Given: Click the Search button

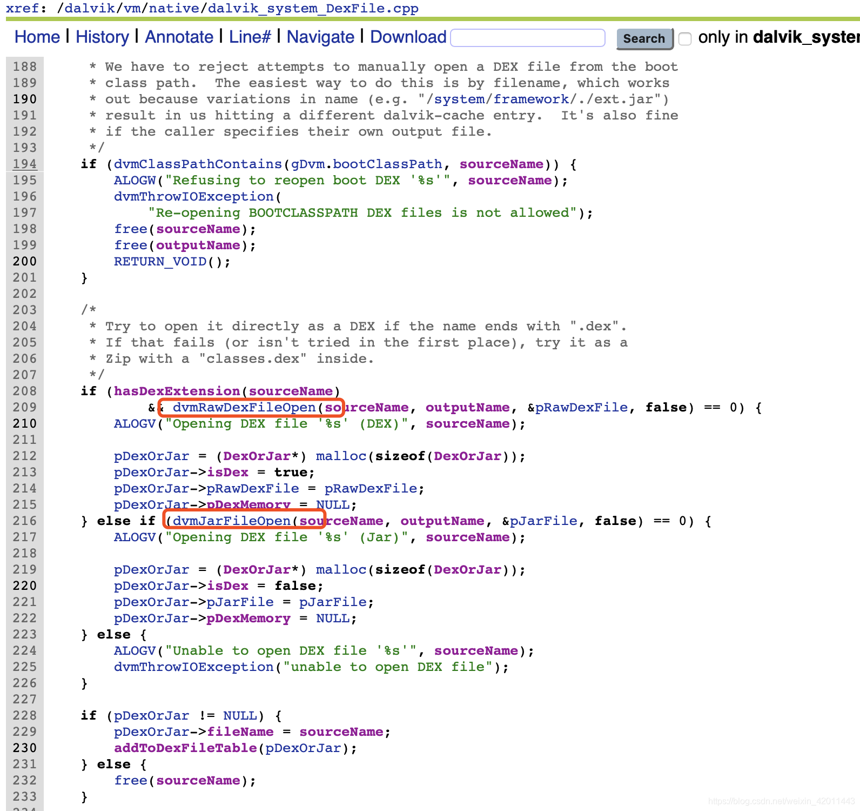Looking at the screenshot, I should pos(644,38).
